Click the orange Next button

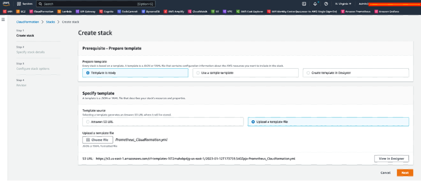click(x=405, y=173)
